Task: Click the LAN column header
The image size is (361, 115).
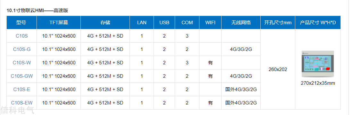Action: tap(142, 23)
